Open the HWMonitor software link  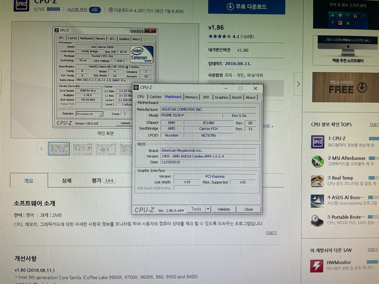[339, 262]
